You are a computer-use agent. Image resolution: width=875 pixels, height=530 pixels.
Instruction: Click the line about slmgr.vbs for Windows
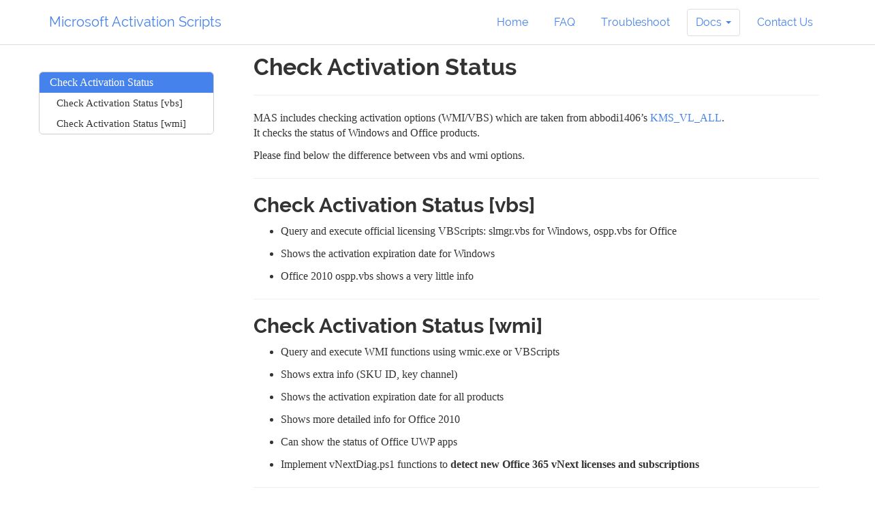(478, 231)
